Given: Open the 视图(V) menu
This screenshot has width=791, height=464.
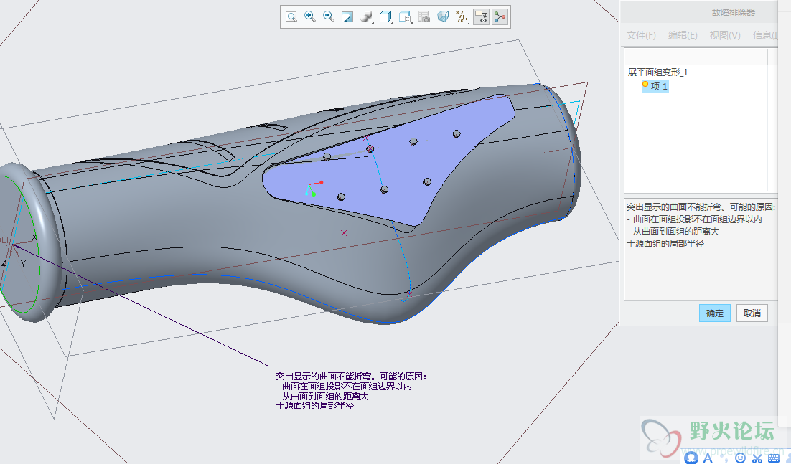Looking at the screenshot, I should (724, 35).
